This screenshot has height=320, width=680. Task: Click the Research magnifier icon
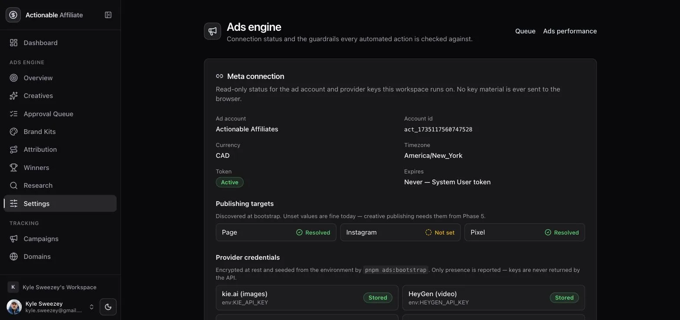[14, 185]
